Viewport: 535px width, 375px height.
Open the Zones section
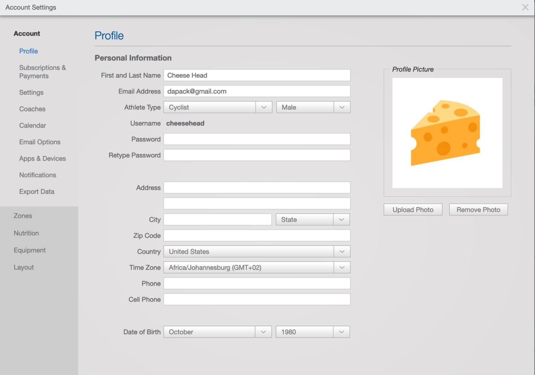pyautogui.click(x=23, y=216)
